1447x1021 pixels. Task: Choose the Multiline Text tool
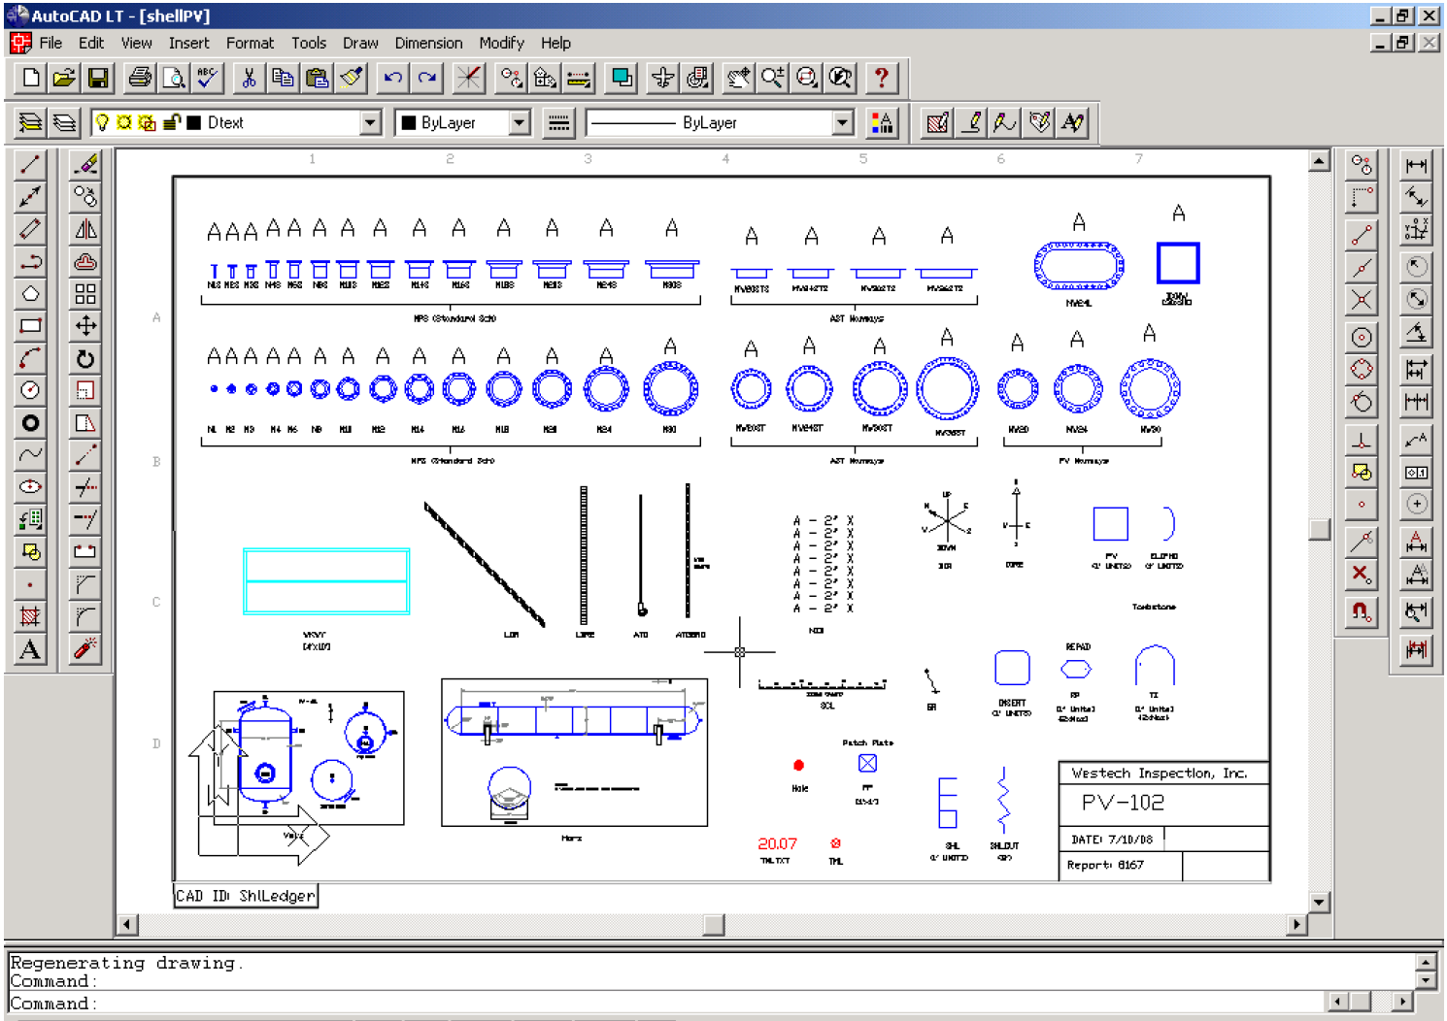[x=29, y=649]
